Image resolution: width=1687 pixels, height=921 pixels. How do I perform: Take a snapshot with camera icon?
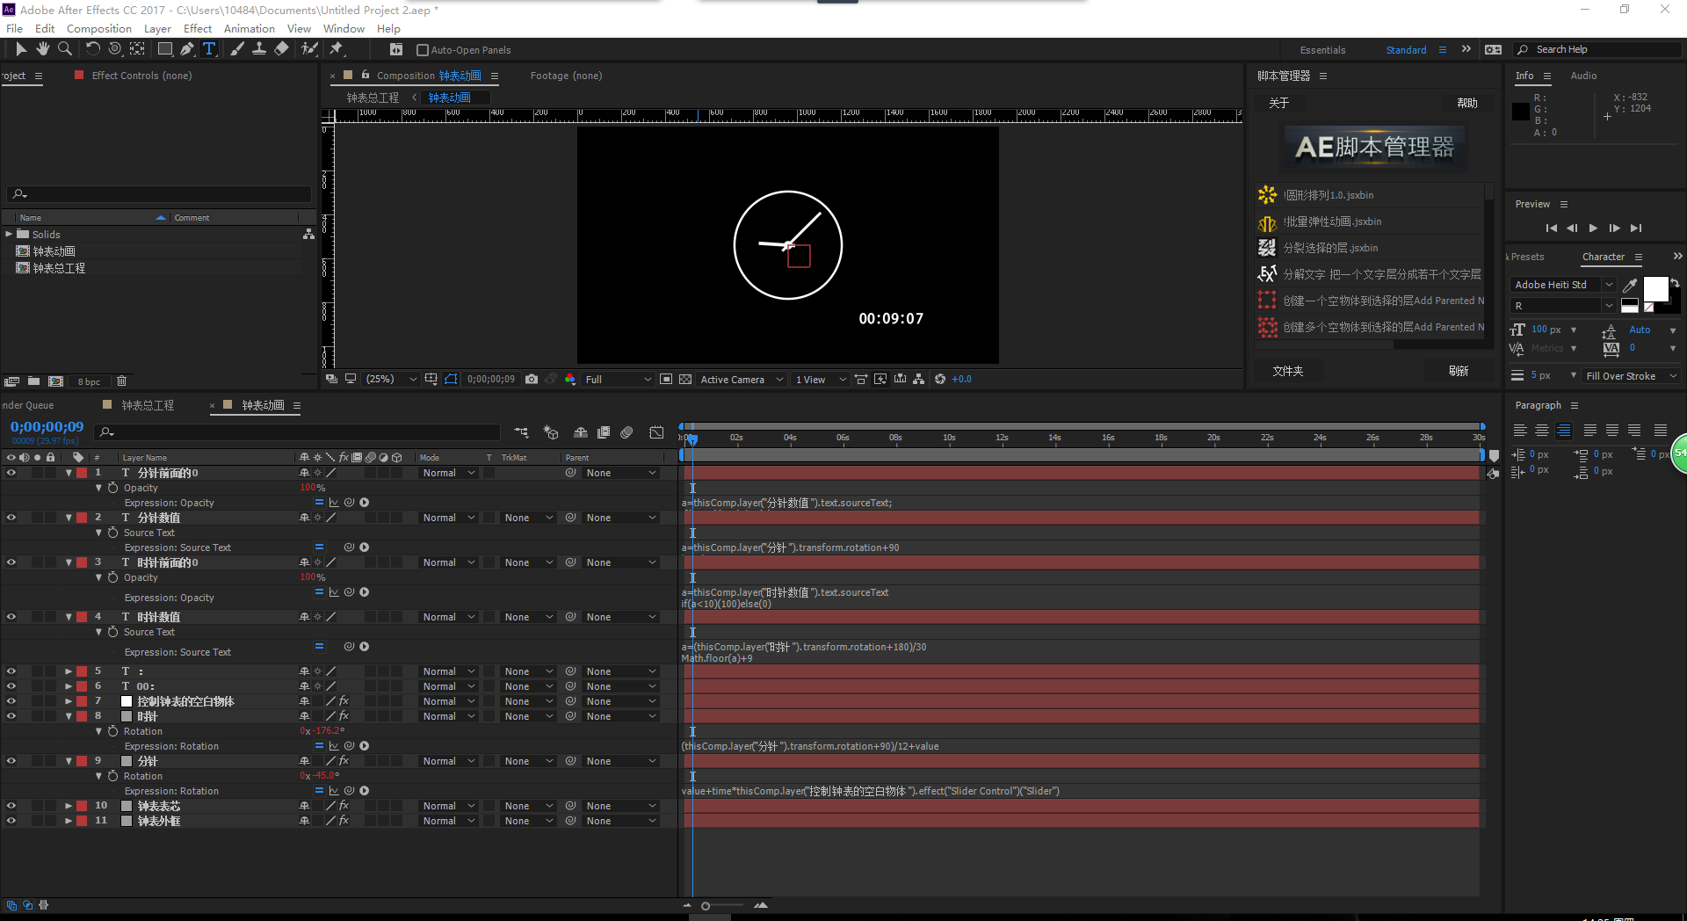tap(532, 380)
